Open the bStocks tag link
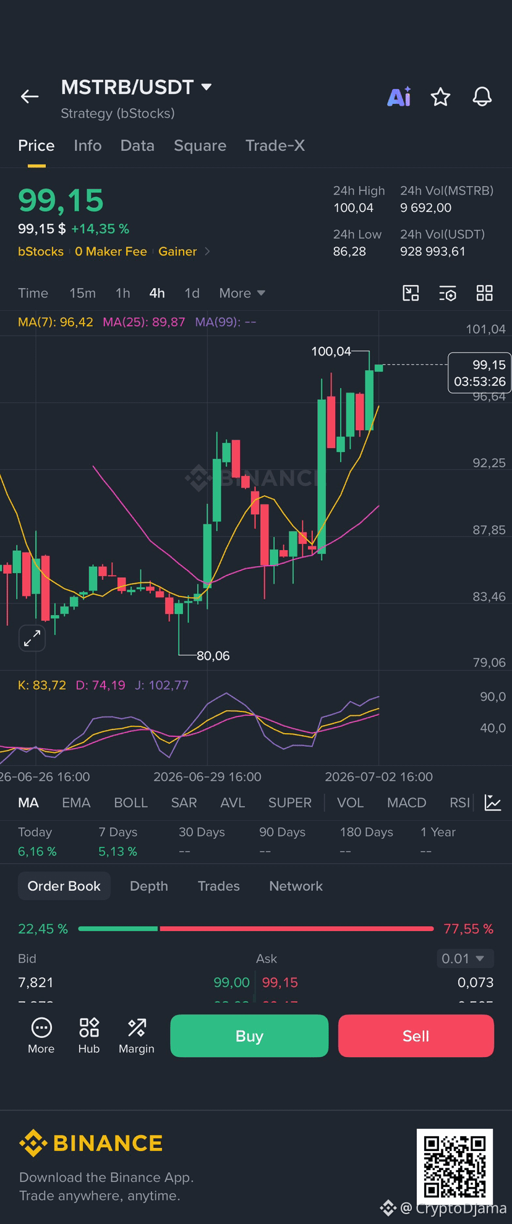This screenshot has width=512, height=1224. tap(41, 252)
